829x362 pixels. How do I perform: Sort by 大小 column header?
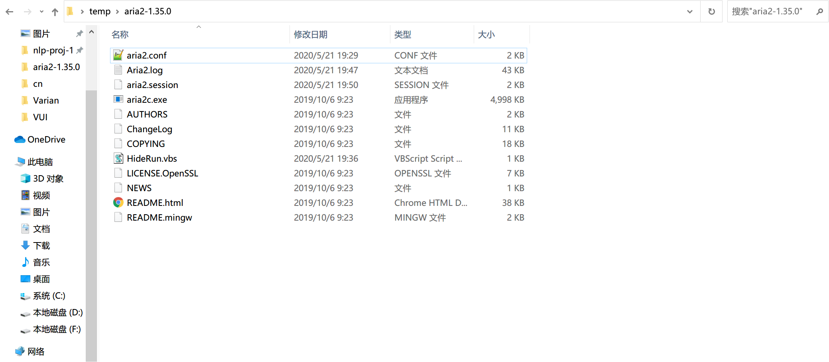pos(486,35)
